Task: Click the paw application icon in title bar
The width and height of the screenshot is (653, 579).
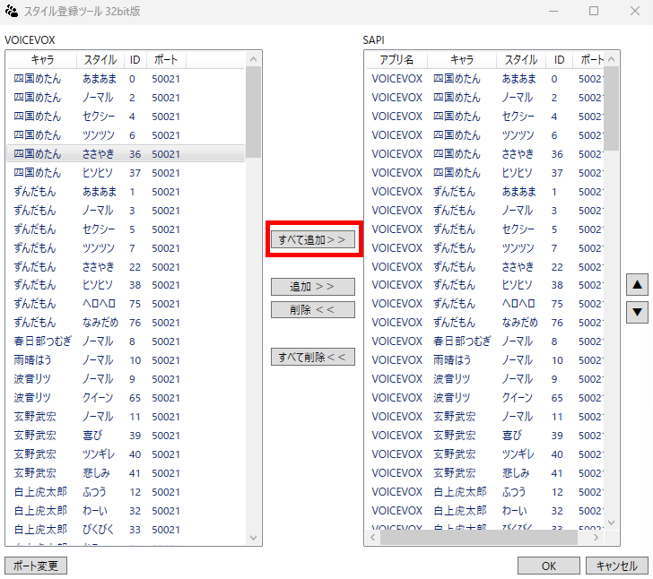Action: (12, 12)
